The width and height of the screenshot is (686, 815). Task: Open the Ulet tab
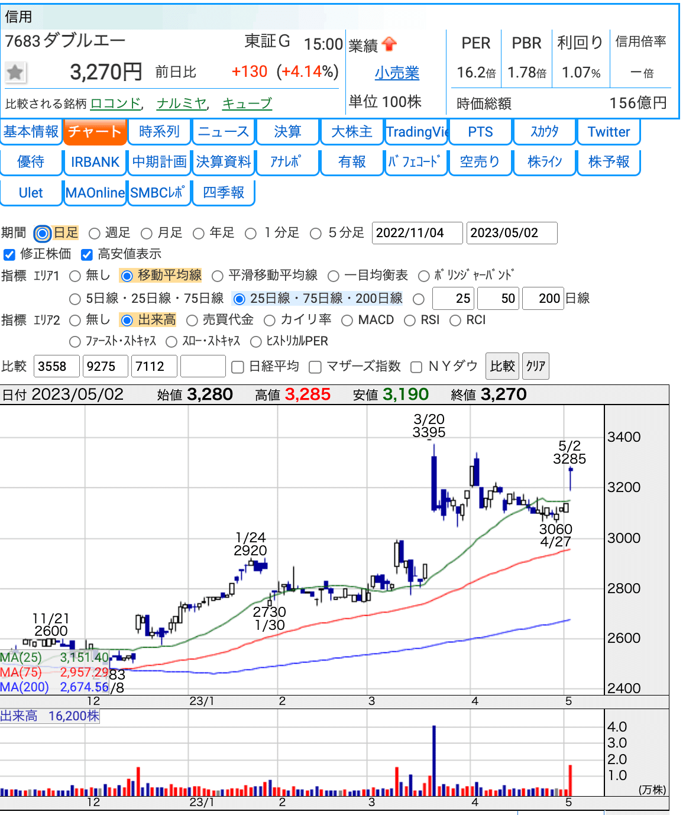click(x=31, y=192)
